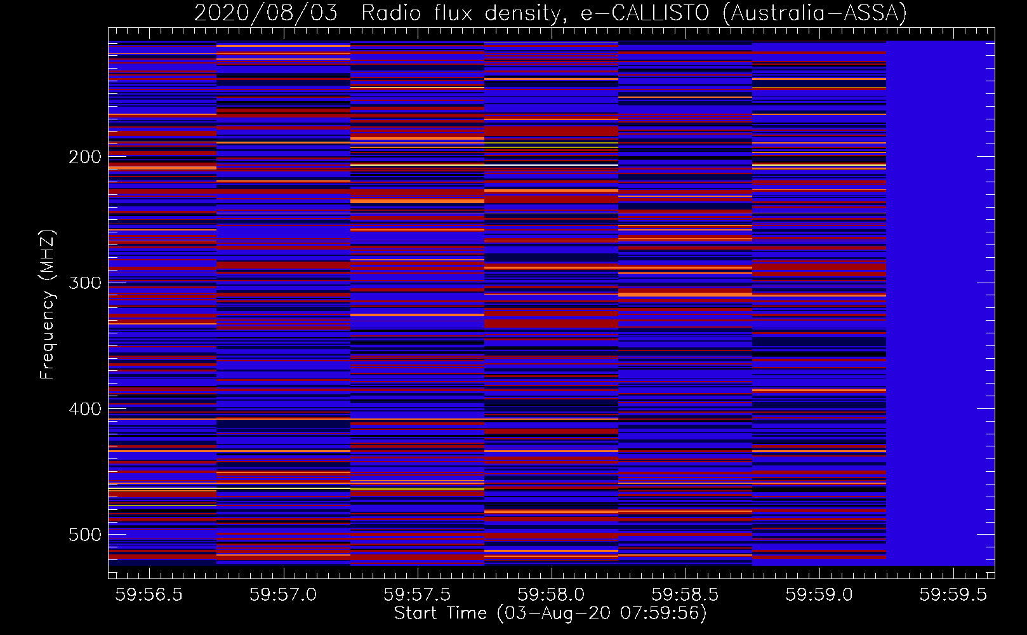Click the solid blue no-data region of the spectrogram

pyautogui.click(x=940, y=303)
